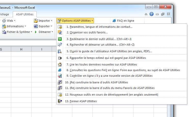
Task: Open the Importer dropdown
Action: click(52, 21)
